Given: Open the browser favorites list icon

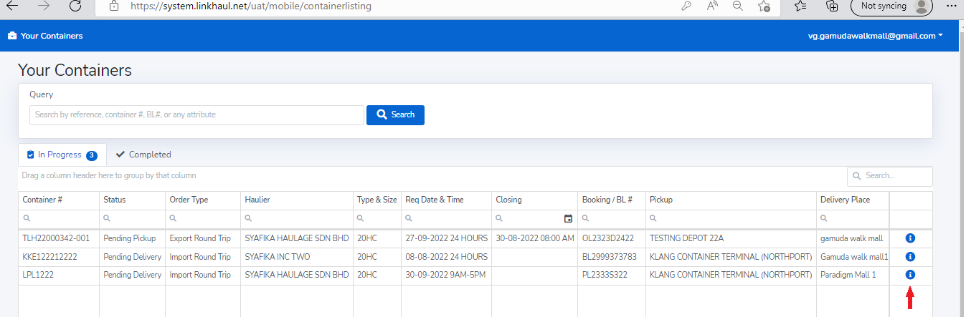Looking at the screenshot, I should pyautogui.click(x=800, y=6).
